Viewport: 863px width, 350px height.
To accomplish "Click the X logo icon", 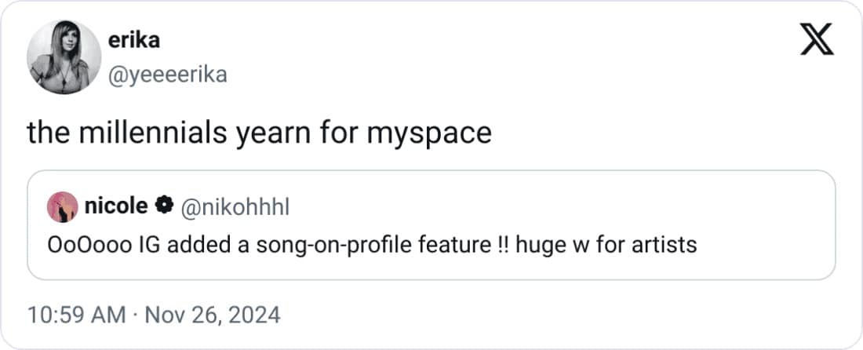I will coord(817,39).
